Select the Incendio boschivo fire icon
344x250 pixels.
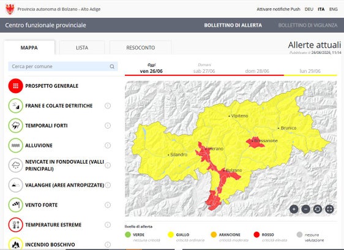15,244
